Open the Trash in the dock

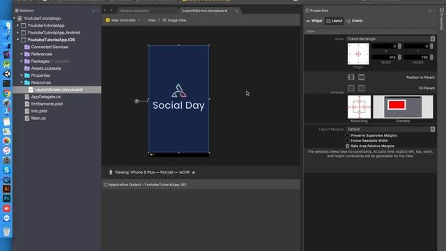coord(6,231)
